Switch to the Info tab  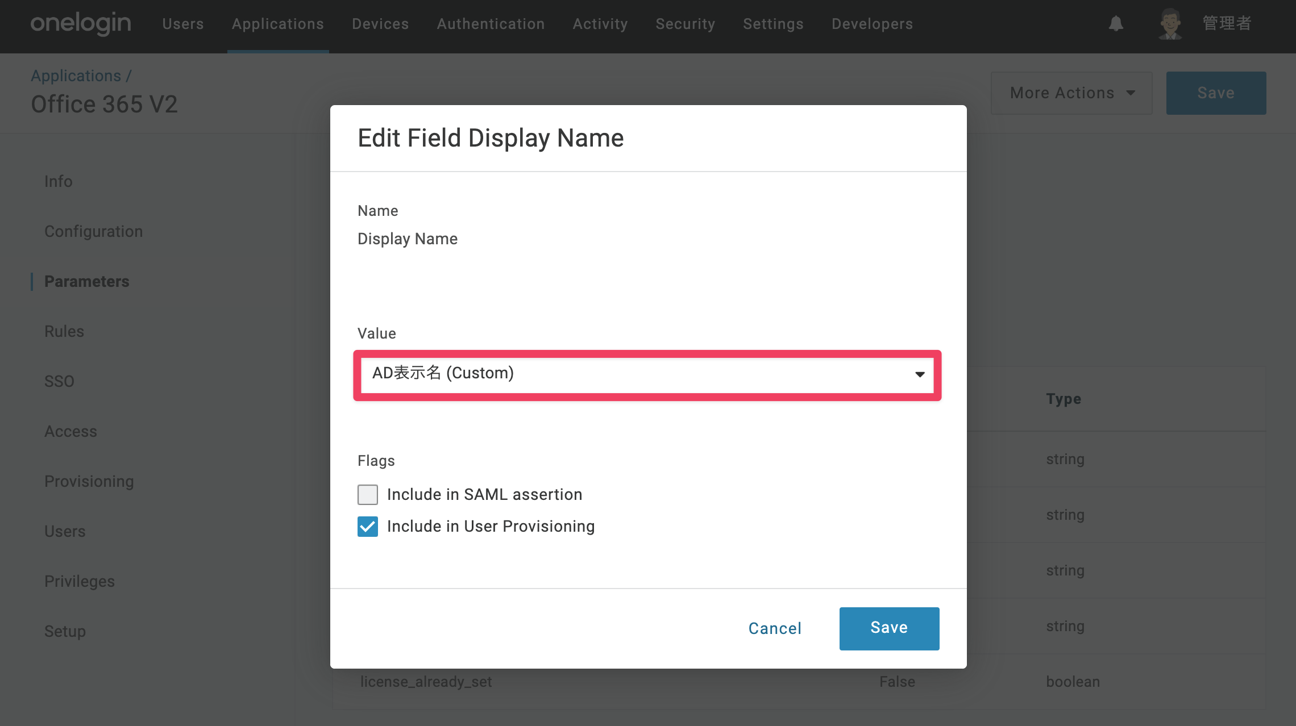[59, 182]
